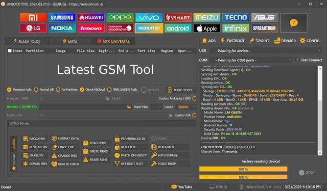The height and width of the screenshot is (191, 327).
Task: Select the Android brand logo
Action: pyautogui.click(x=178, y=28)
